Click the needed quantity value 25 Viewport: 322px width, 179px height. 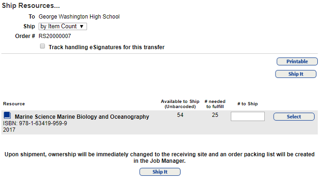[215, 115]
